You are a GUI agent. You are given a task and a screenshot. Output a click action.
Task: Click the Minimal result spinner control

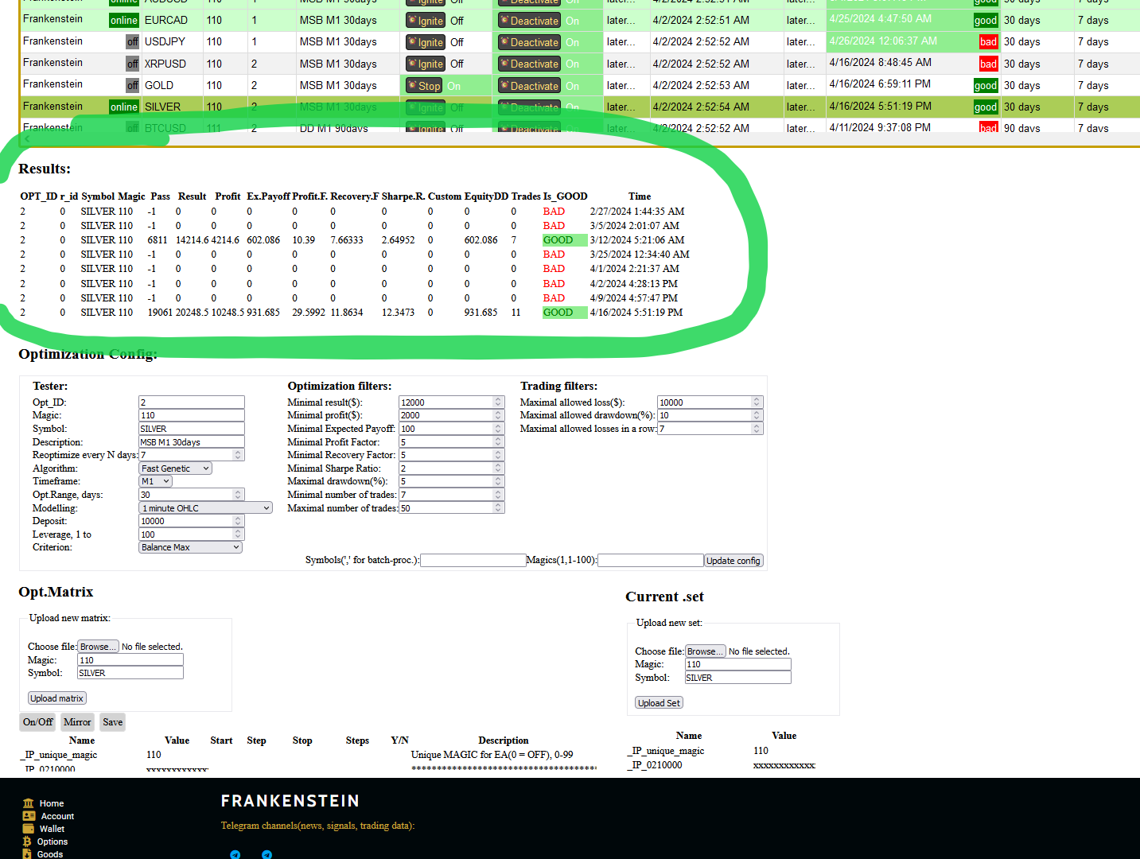[x=498, y=402]
